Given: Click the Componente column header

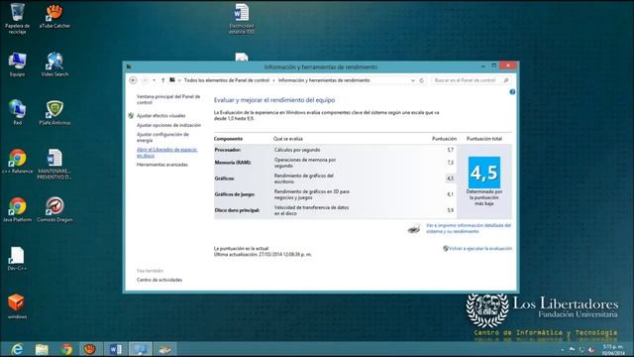Looking at the screenshot, I should pyautogui.click(x=228, y=139).
